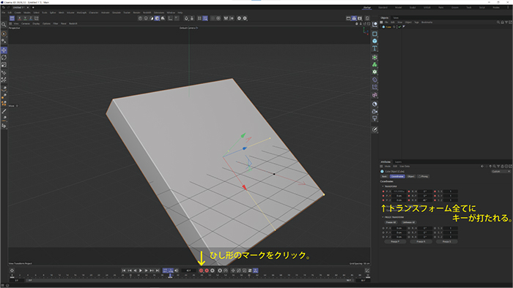The height and width of the screenshot is (288, 513).
Task: Toggle Z axis lock in top toolbar
Action: [x=31, y=18]
